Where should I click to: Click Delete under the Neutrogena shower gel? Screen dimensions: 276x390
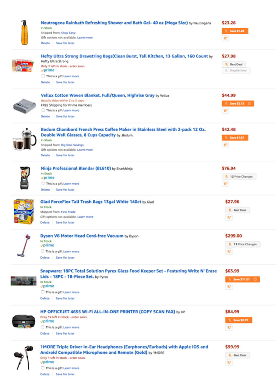(x=45, y=43)
